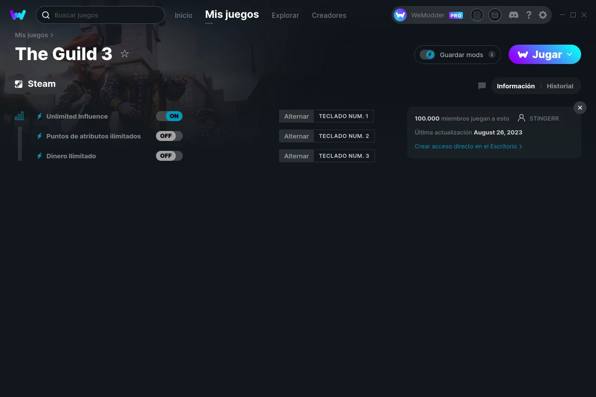This screenshot has width=596, height=397.
Task: Click the PRO badge
Action: 456,15
